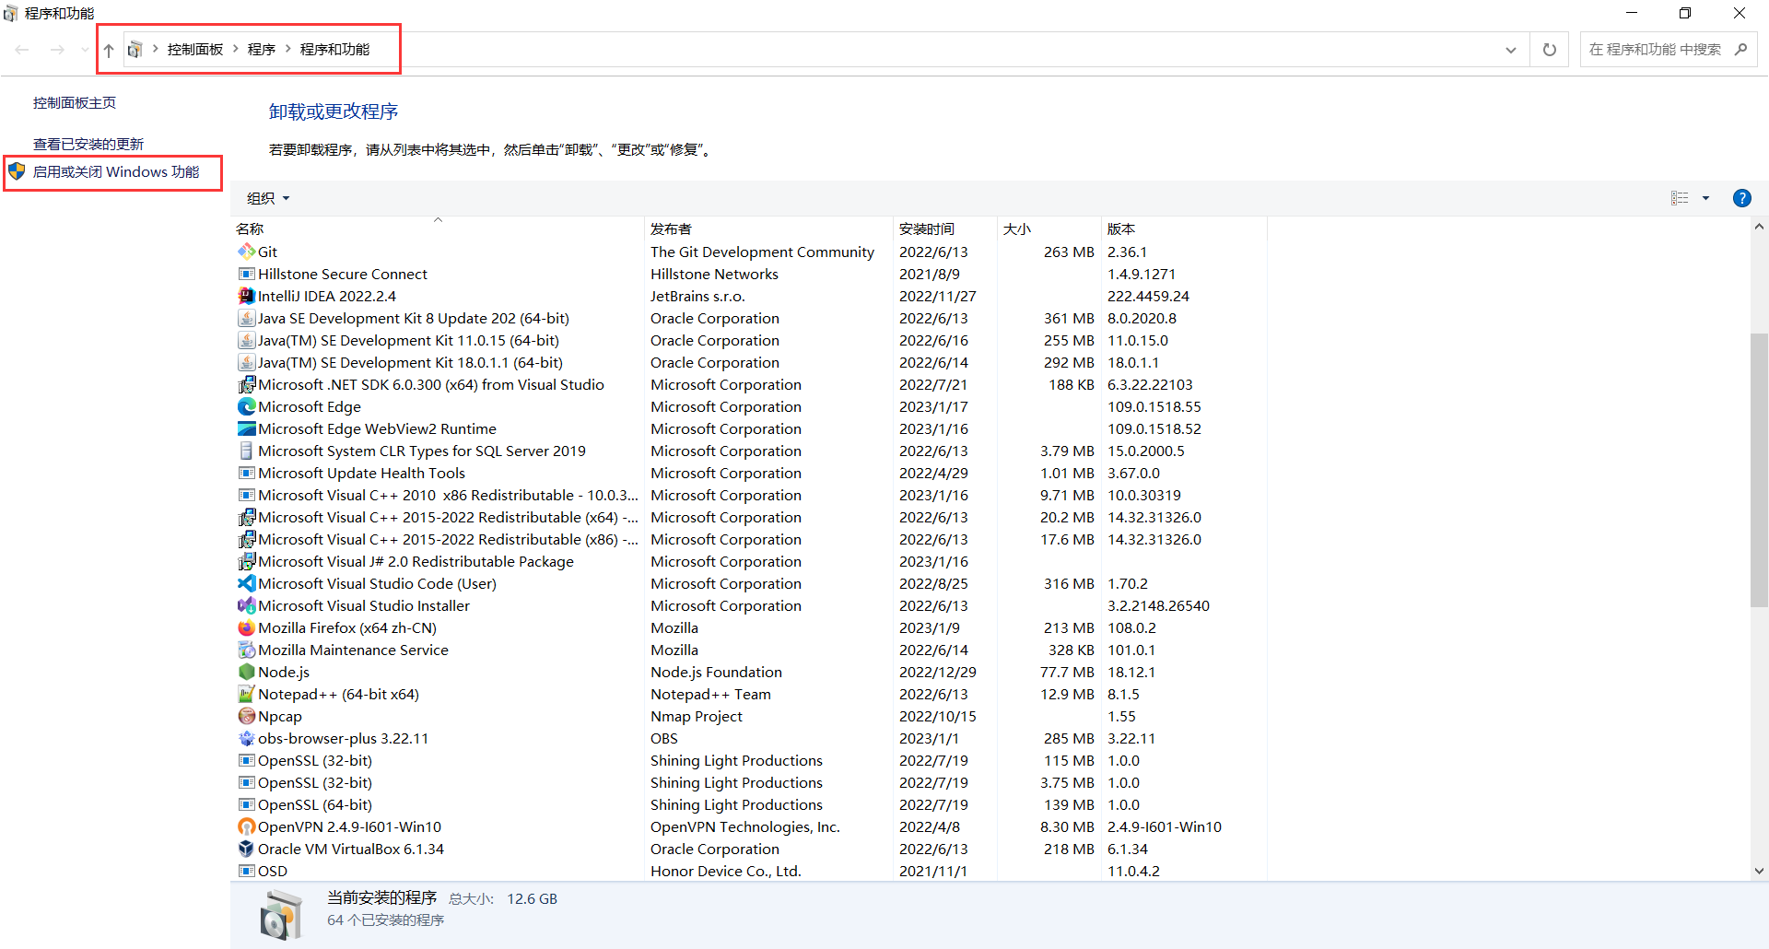Click the Java SE Development Kit 8 icon
This screenshot has width=1769, height=949.
[x=246, y=318]
